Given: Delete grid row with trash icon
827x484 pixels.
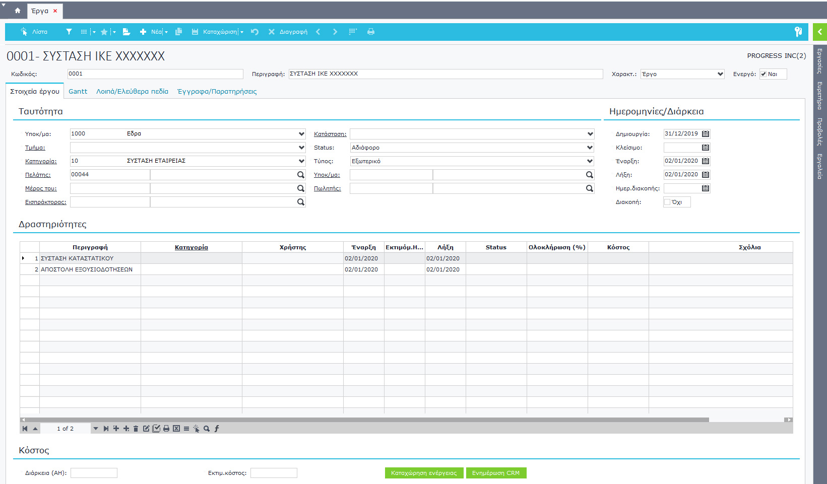Looking at the screenshot, I should (x=136, y=429).
